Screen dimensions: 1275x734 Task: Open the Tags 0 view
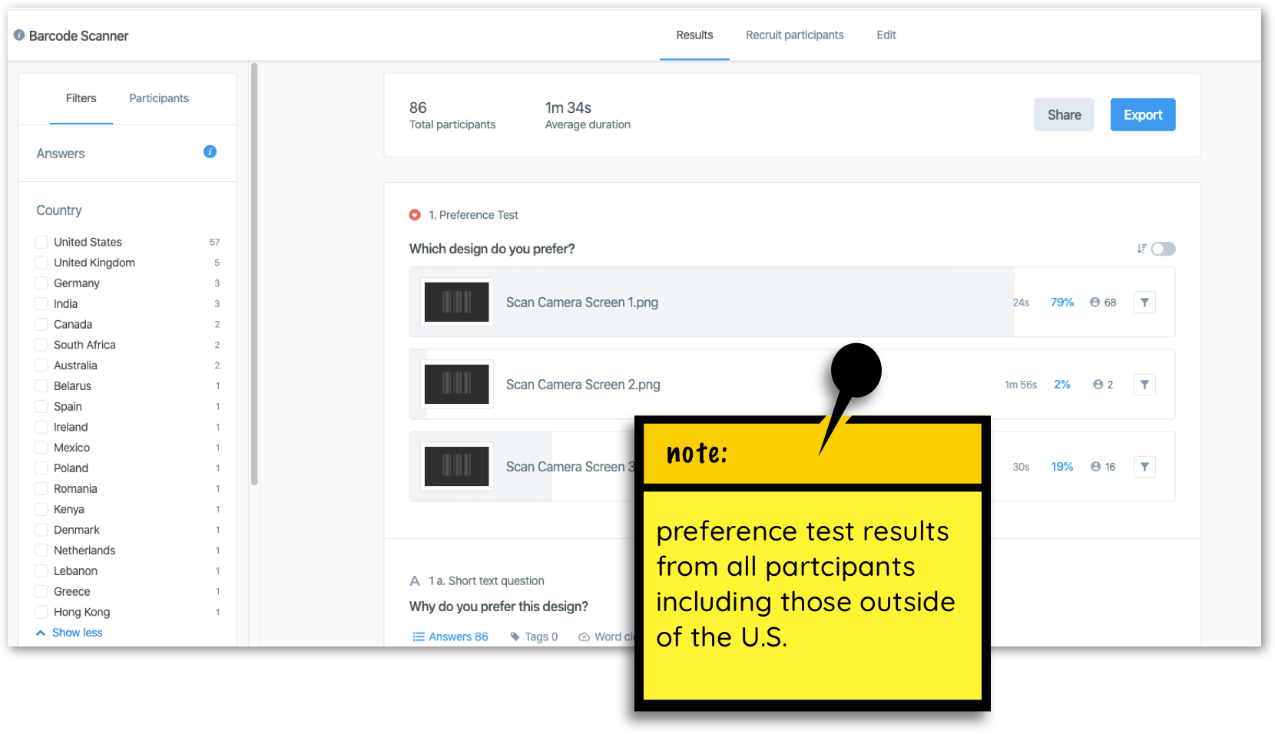534,636
